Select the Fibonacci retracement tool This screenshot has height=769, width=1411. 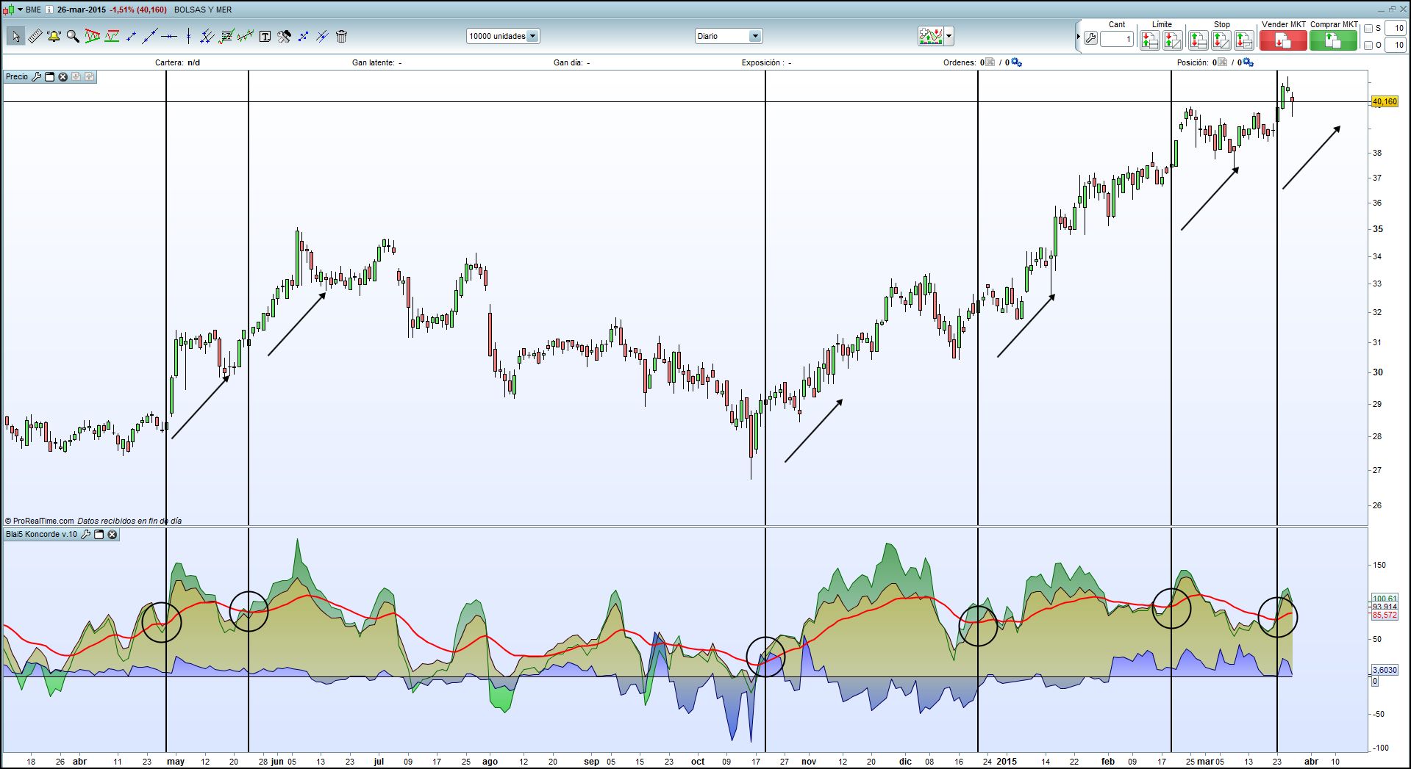point(226,36)
